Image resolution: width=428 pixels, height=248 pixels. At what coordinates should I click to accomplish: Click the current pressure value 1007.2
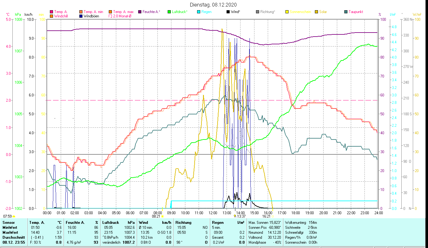(129, 242)
